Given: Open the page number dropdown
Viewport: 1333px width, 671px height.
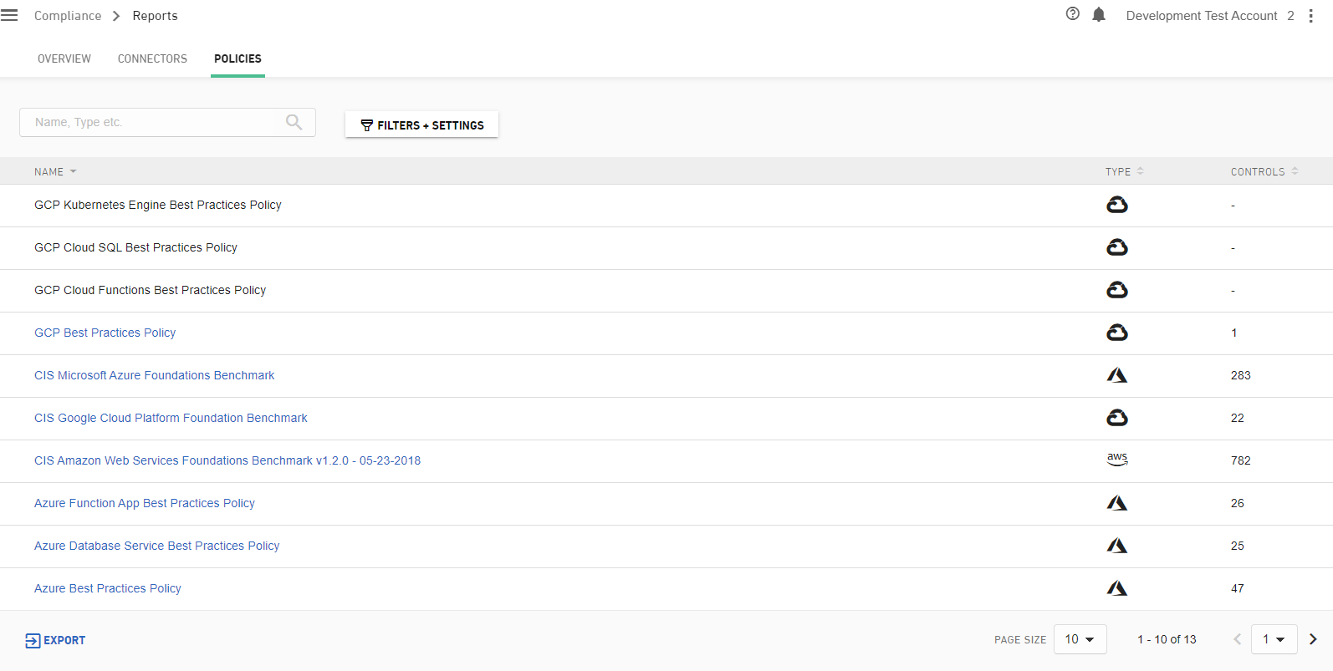Looking at the screenshot, I should pos(1274,639).
